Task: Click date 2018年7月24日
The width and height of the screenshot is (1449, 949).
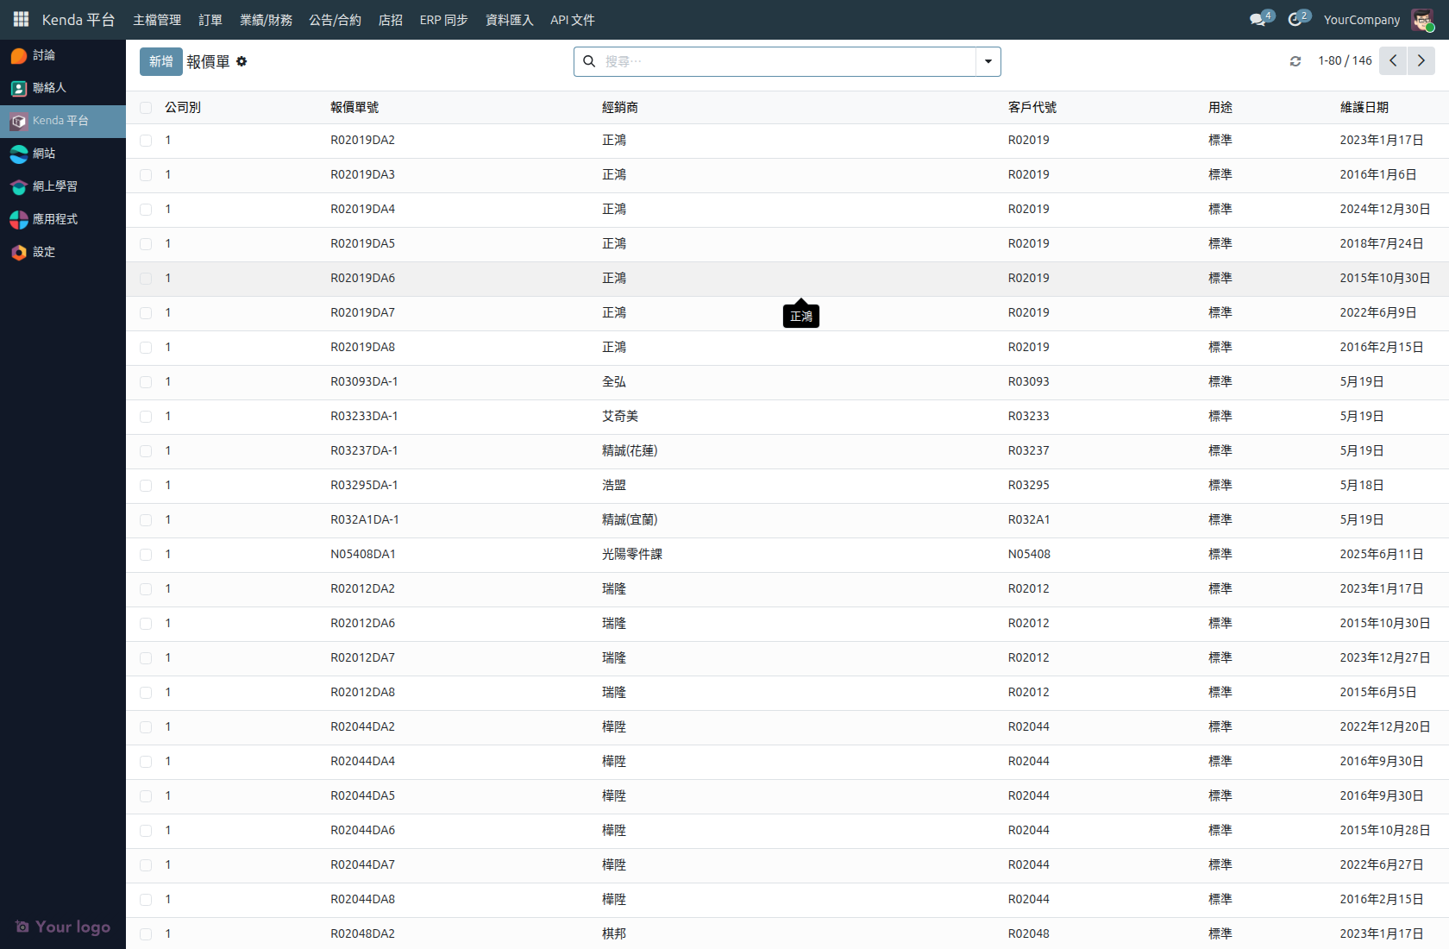Action: point(1382,244)
